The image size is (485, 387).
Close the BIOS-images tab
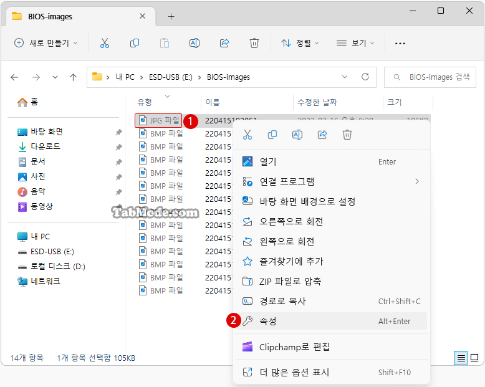(142, 16)
